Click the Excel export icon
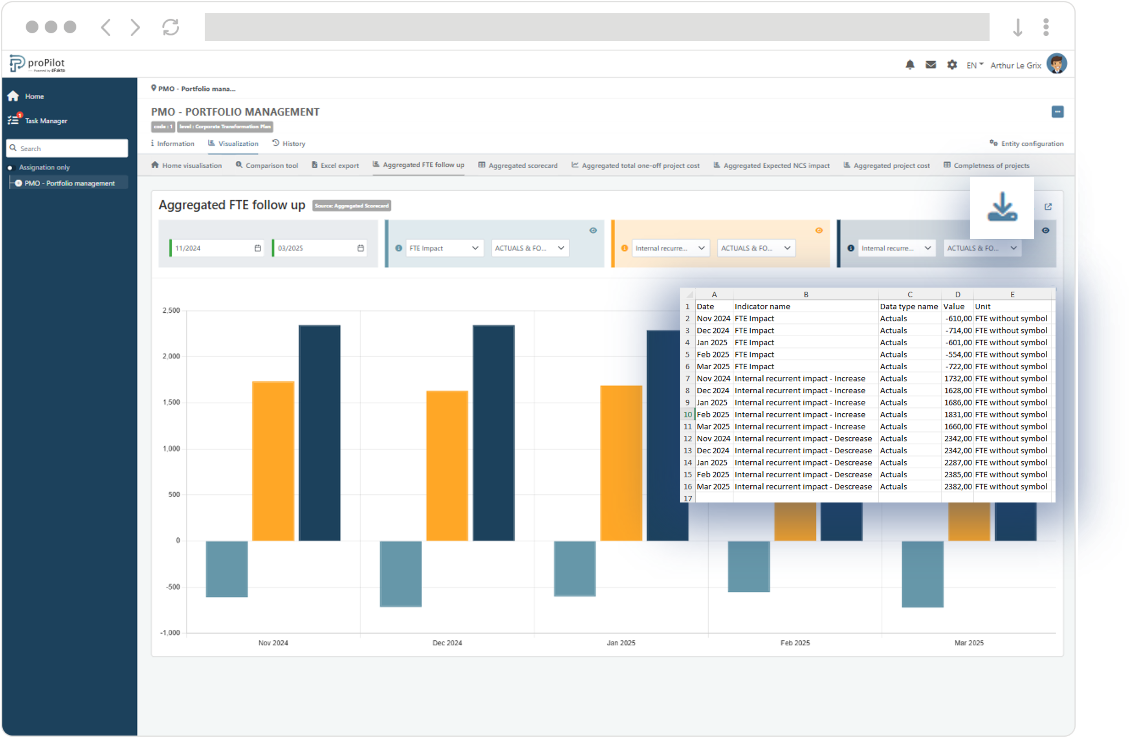The height and width of the screenshot is (739, 1129). (x=315, y=166)
